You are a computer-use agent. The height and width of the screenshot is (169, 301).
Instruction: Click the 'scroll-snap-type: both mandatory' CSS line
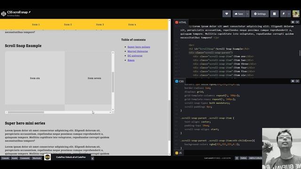(207, 103)
